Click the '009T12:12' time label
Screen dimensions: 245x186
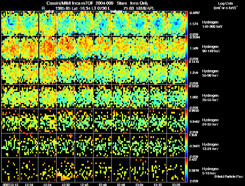pyautogui.click(x=11, y=185)
